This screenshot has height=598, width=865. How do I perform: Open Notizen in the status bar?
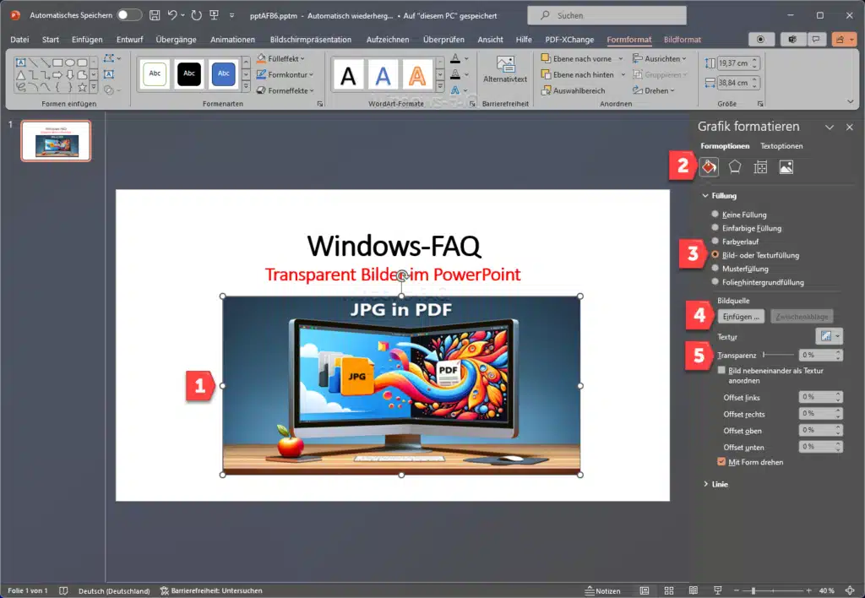pyautogui.click(x=603, y=591)
